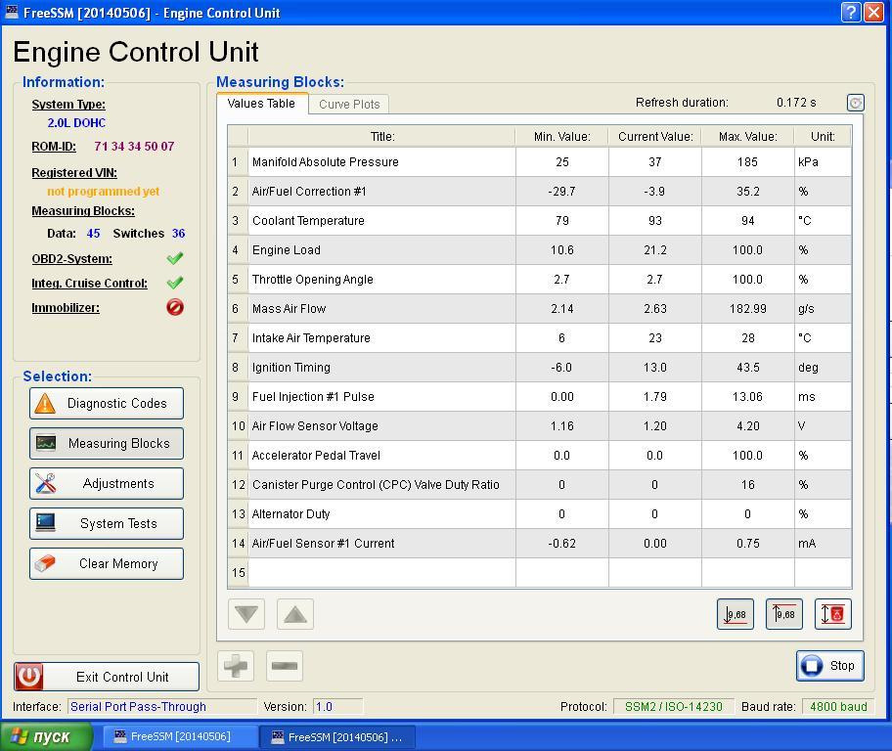Viewport: 892px width, 751px height.
Task: Select Canister Purge Control Valve Duty Ratio row
Action: [x=539, y=485]
